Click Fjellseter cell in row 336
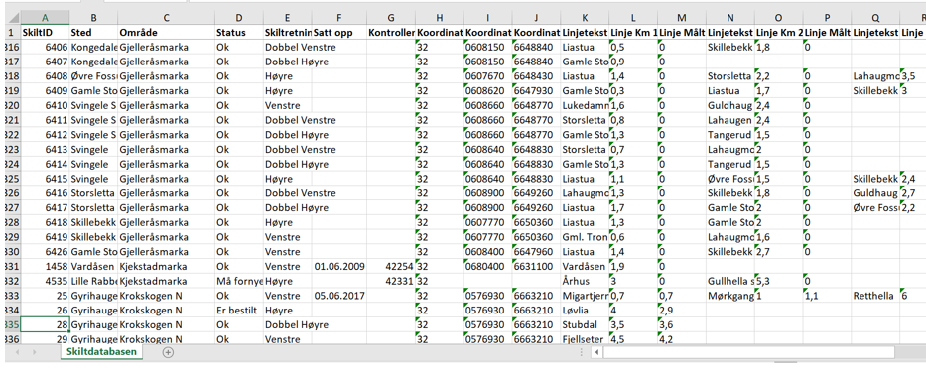926x375 pixels. tap(585, 339)
